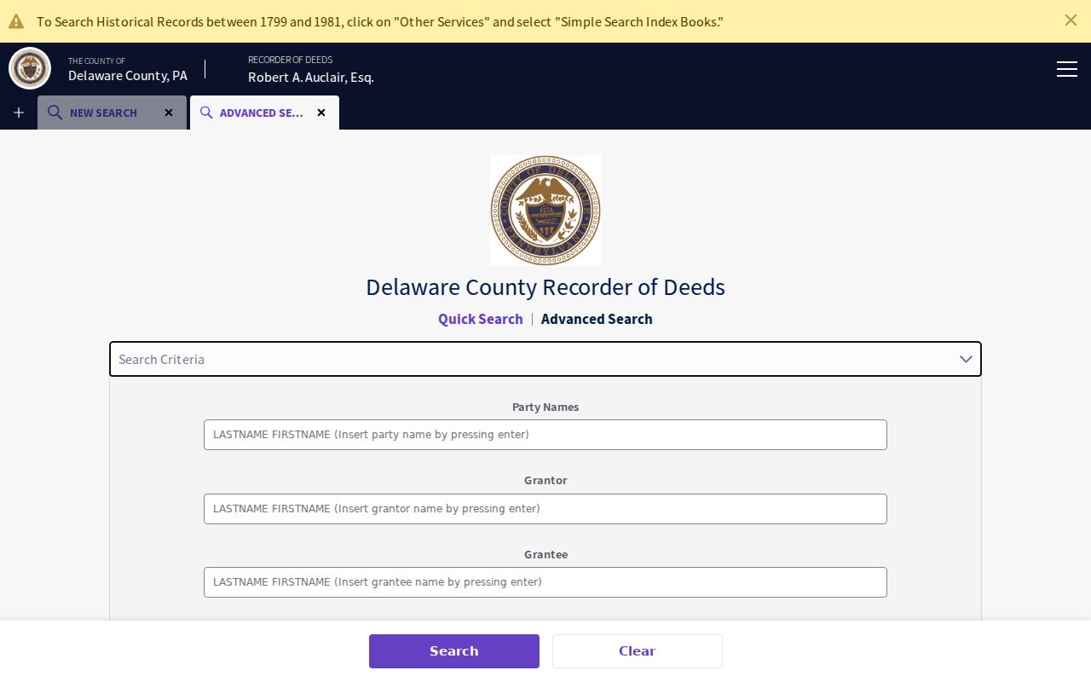Dismiss the yellow historical records banner

point(1071,20)
